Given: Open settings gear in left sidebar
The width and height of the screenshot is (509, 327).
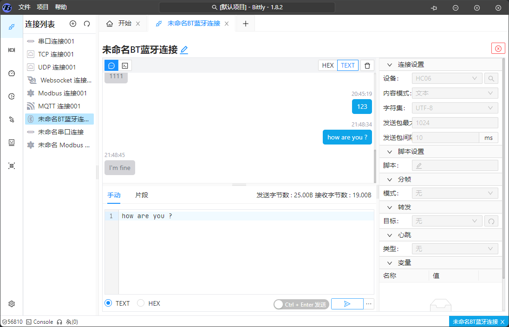Looking at the screenshot, I should coord(12,304).
